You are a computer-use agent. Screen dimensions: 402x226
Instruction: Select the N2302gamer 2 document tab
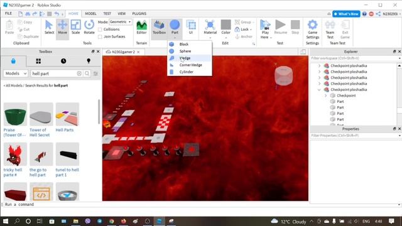pos(123,52)
